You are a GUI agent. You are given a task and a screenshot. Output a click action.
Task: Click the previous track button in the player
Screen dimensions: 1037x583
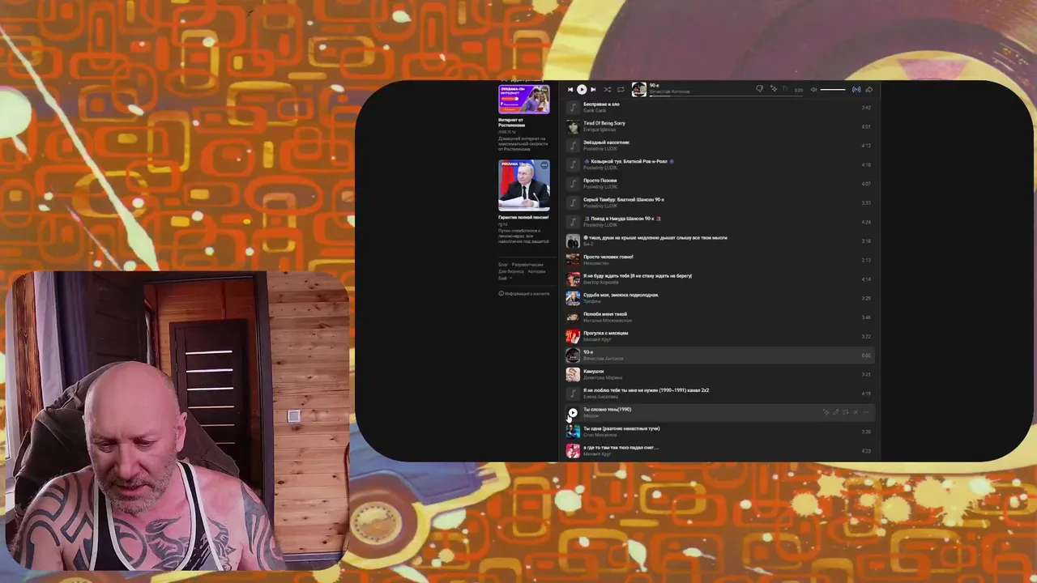tap(570, 90)
